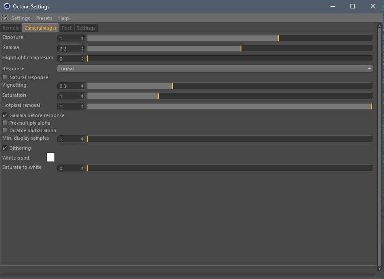Screen dimensions: 384x279
Task: Click the Saturate to white stepper arrows
Action: click(x=82, y=168)
